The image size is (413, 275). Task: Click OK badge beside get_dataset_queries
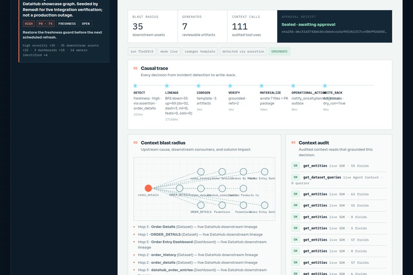pyautogui.click(x=296, y=177)
